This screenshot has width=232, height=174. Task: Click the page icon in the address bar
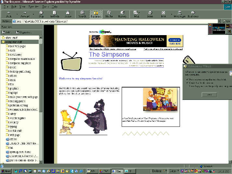coord(14,21)
